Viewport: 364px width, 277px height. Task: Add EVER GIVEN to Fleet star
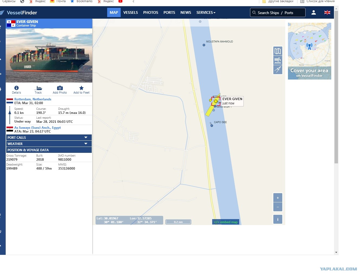(x=81, y=88)
